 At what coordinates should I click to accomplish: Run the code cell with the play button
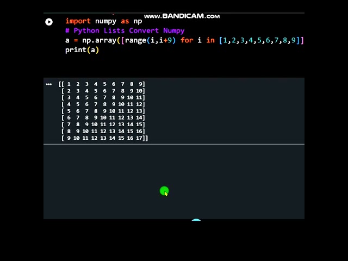[x=49, y=22]
